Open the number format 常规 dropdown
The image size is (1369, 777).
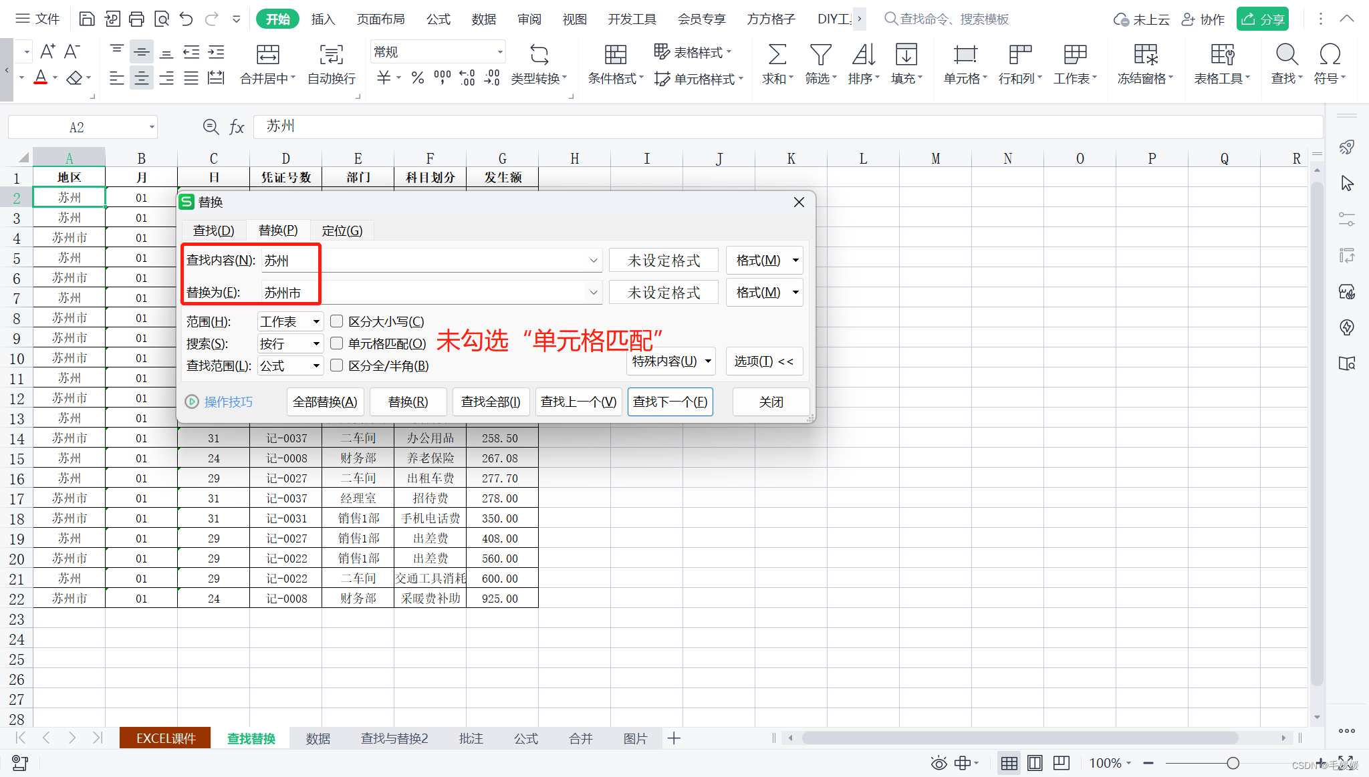click(x=500, y=52)
